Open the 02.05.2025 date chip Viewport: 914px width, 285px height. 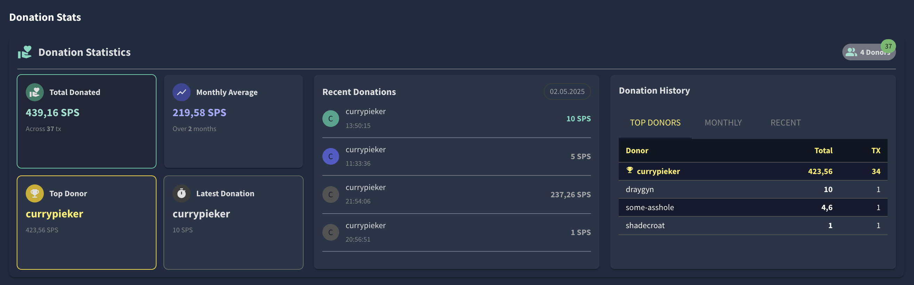(567, 92)
